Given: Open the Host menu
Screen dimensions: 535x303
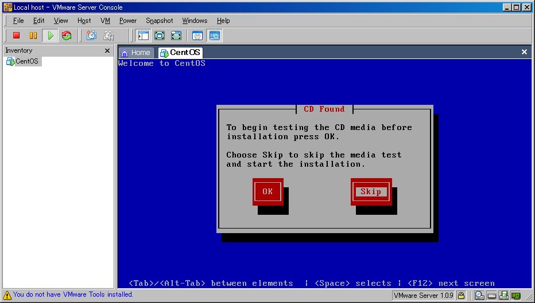Looking at the screenshot, I should click(84, 21).
